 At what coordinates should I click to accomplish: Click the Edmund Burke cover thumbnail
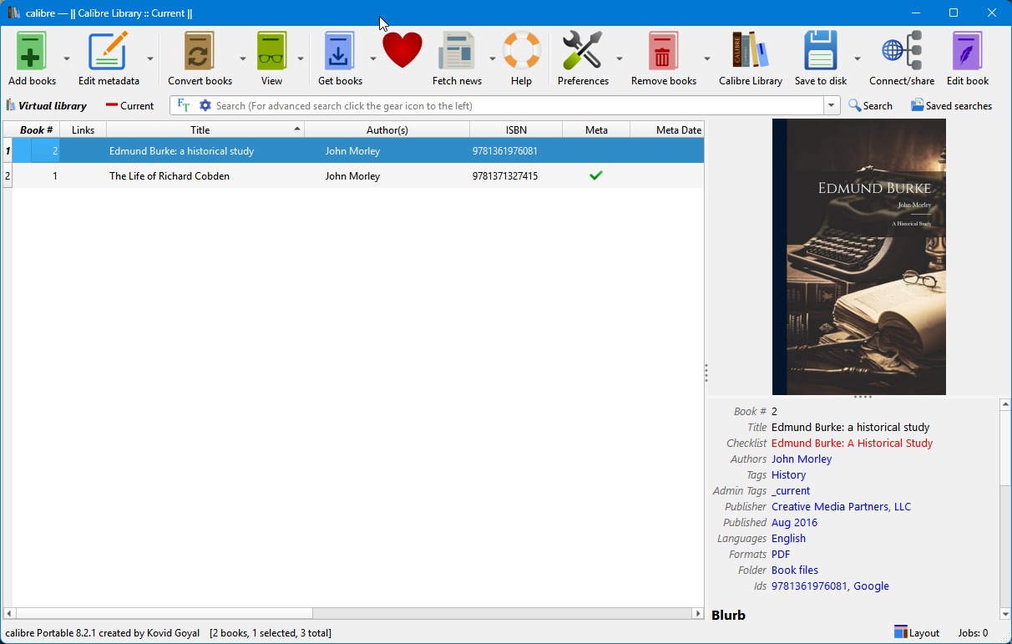pyautogui.click(x=858, y=256)
